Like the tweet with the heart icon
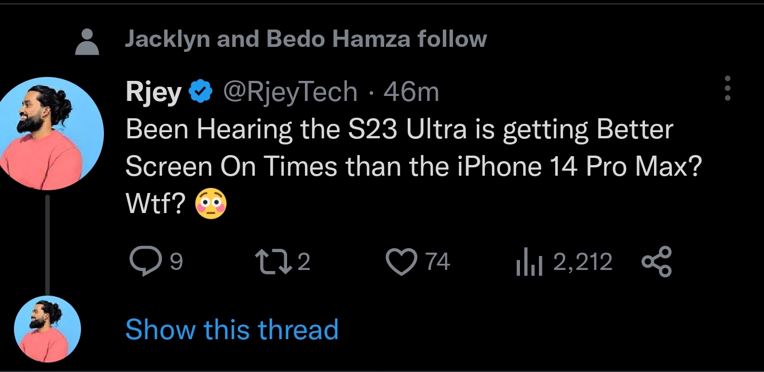This screenshot has width=764, height=372. tap(402, 262)
